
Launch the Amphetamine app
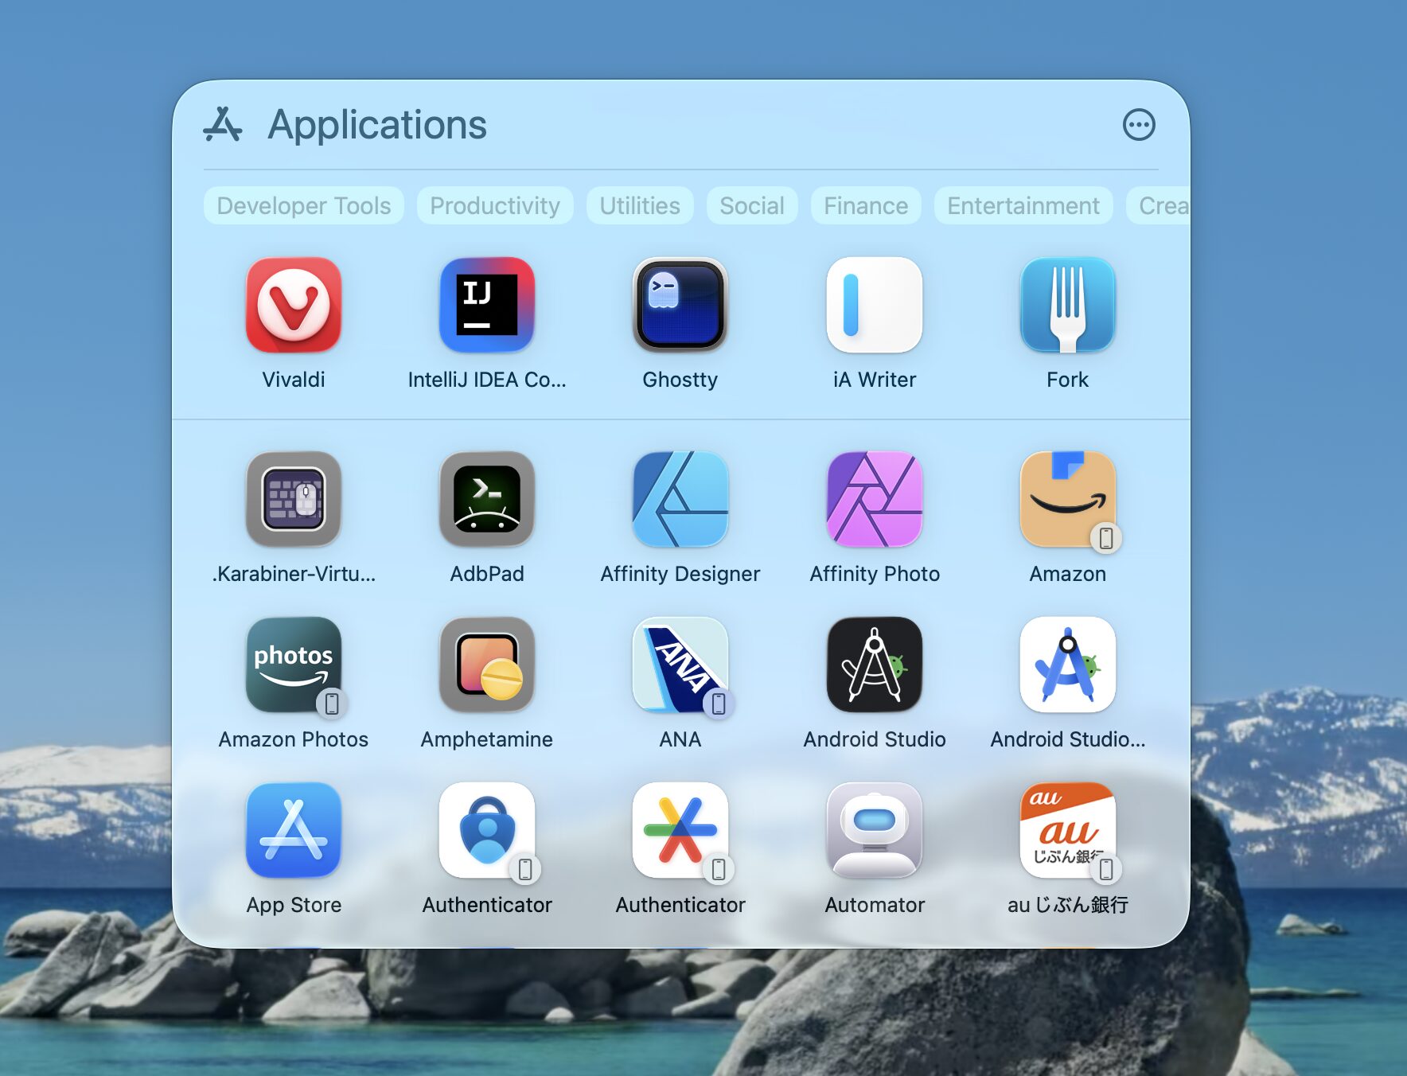point(487,665)
